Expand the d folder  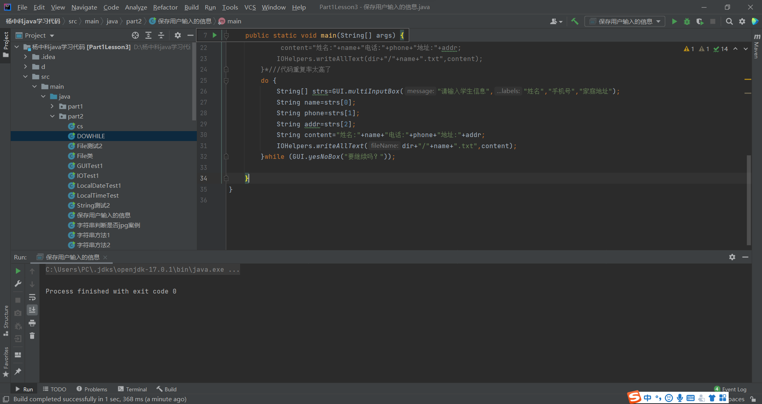click(25, 67)
